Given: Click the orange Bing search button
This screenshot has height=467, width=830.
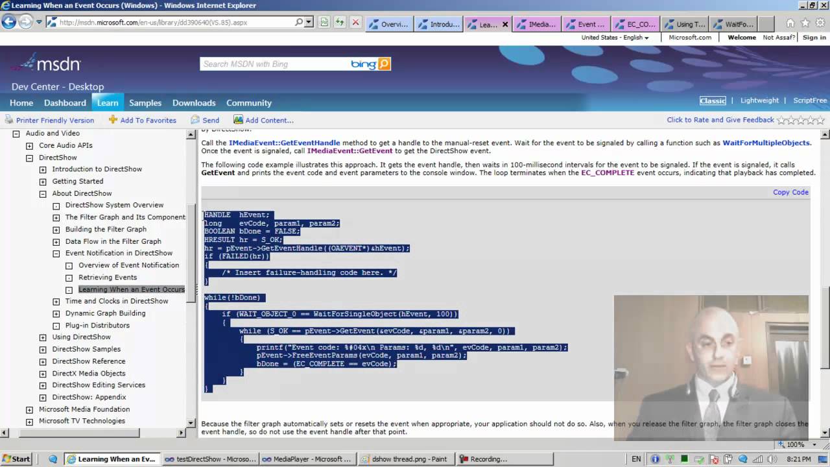Looking at the screenshot, I should coord(384,64).
